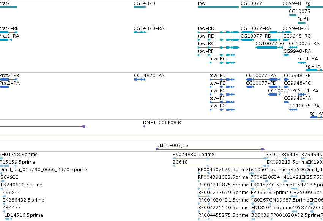Click EST RP004225510.5prime
The image size is (323, 221).
[x=204, y=212]
